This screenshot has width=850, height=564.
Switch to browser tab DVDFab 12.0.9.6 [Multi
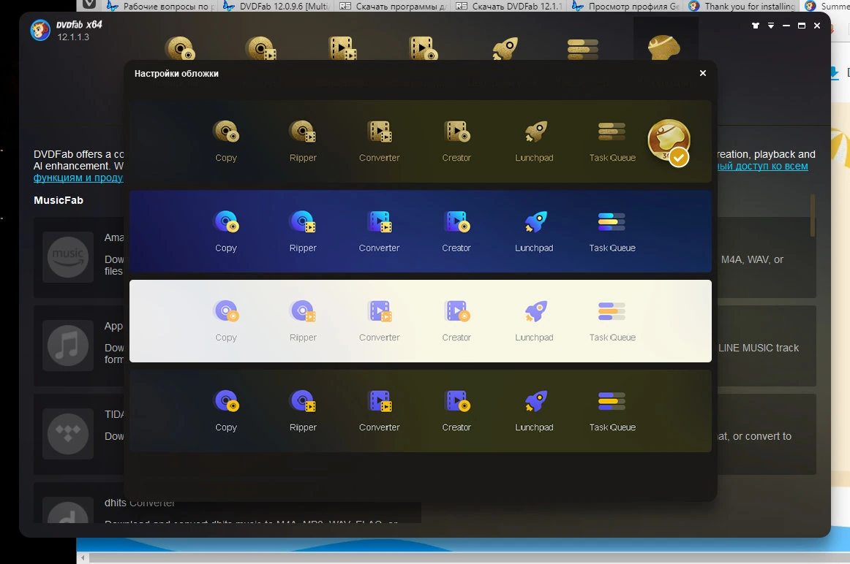pyautogui.click(x=277, y=6)
